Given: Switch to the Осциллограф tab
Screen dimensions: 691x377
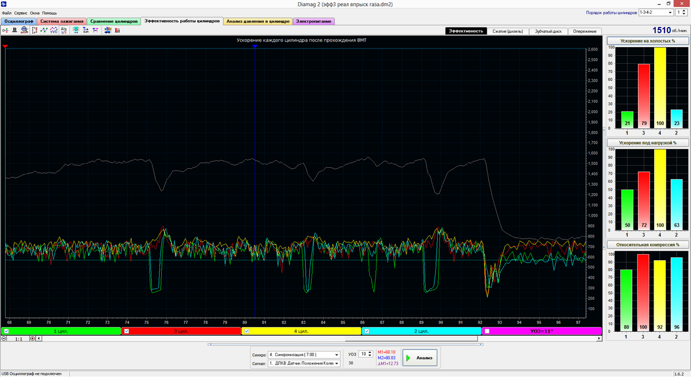Looking at the screenshot, I should tap(18, 21).
